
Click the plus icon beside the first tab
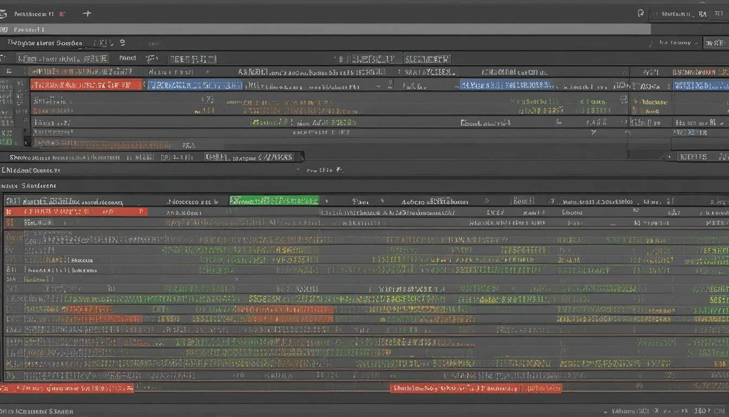pyautogui.click(x=86, y=13)
